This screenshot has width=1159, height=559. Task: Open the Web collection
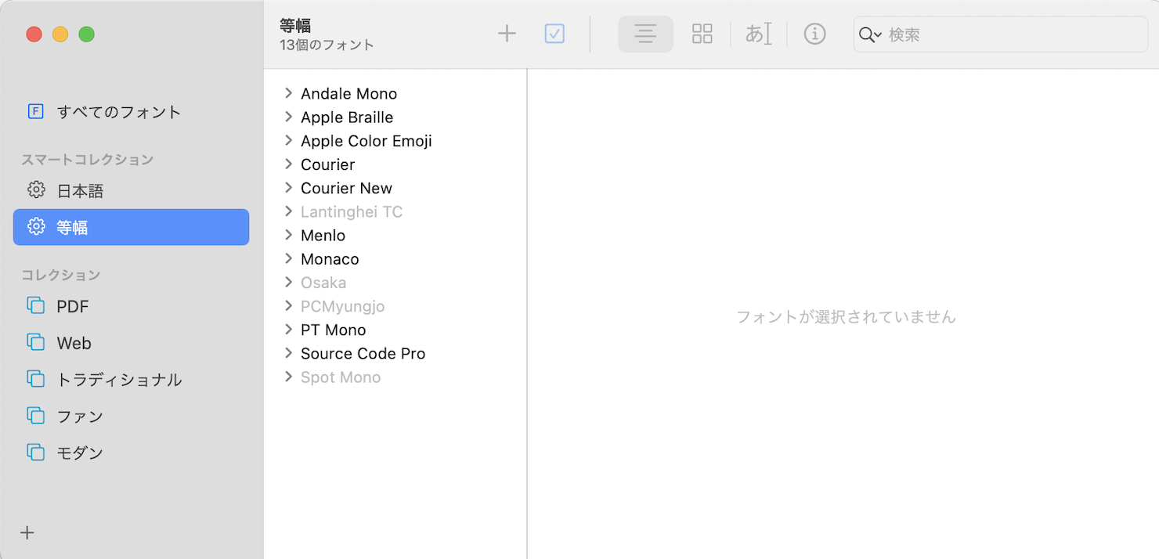tap(74, 343)
